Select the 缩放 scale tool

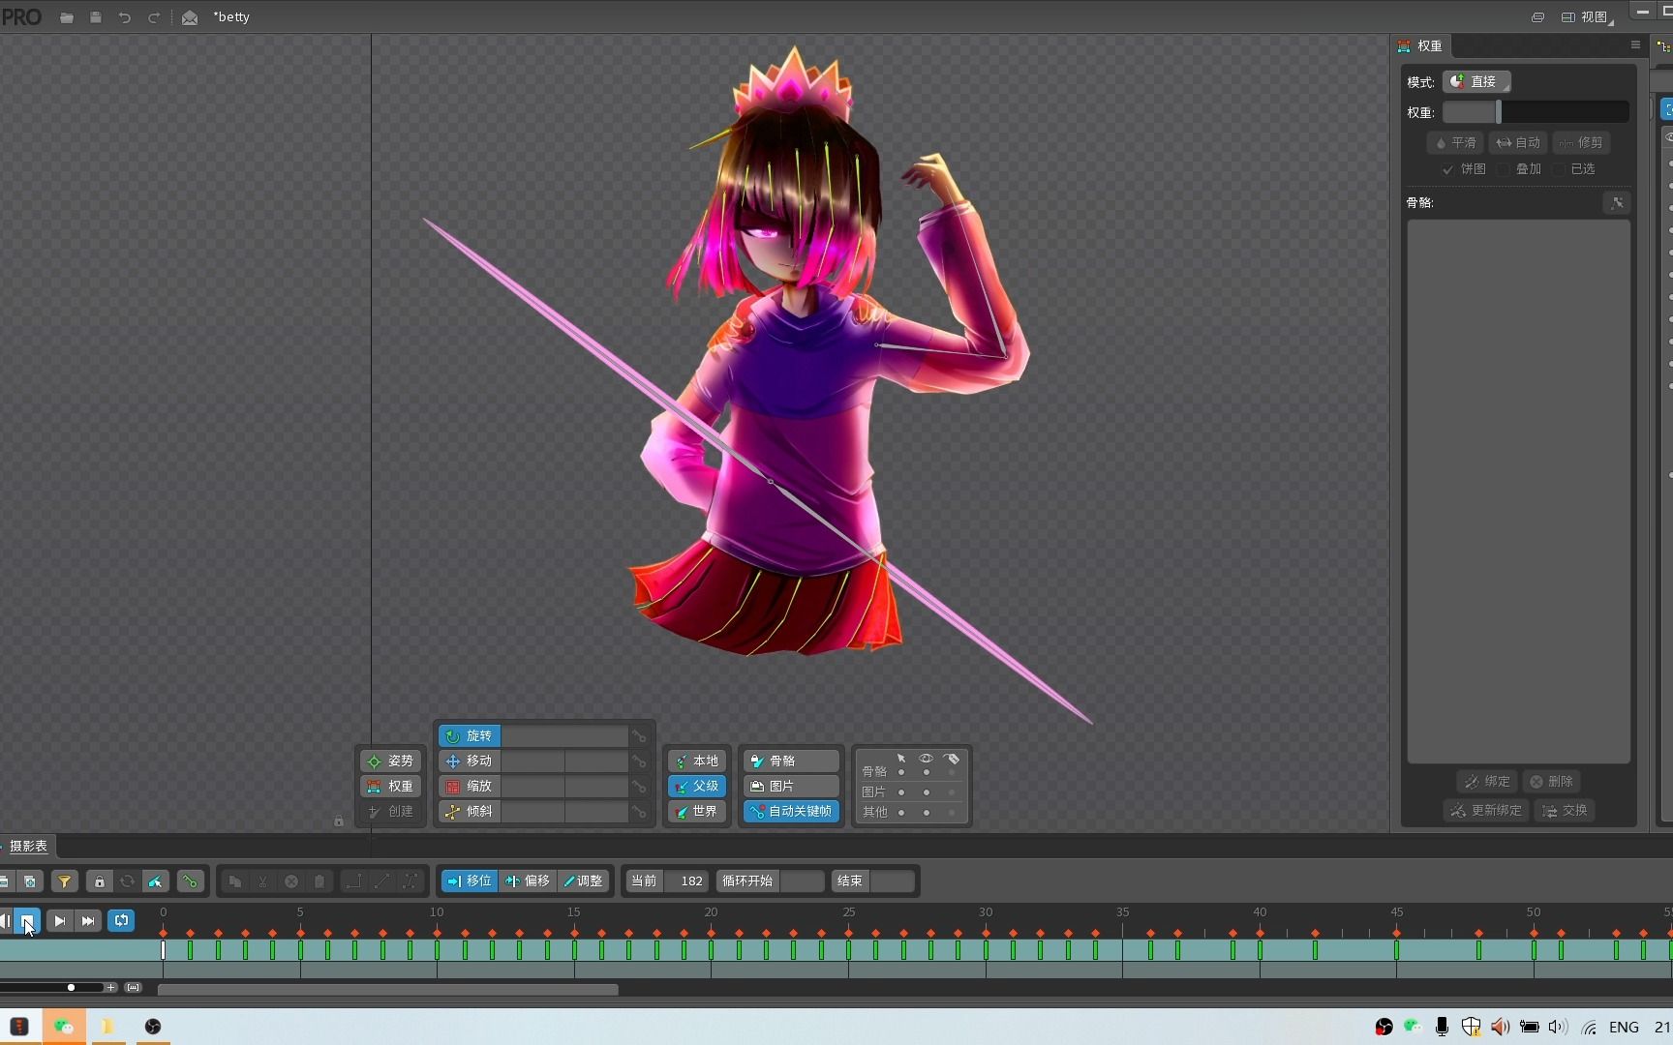(x=470, y=786)
